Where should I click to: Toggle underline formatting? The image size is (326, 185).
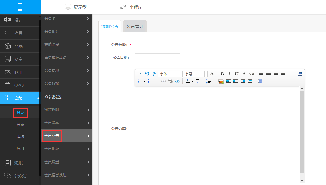pos(237,74)
